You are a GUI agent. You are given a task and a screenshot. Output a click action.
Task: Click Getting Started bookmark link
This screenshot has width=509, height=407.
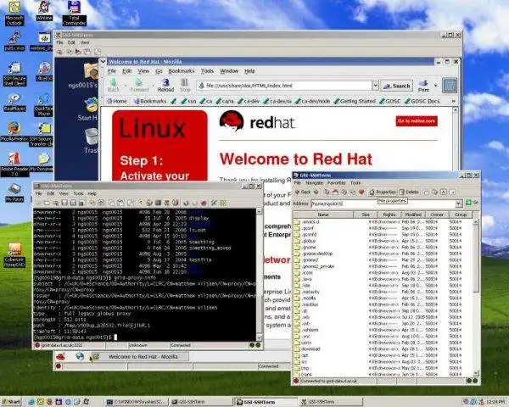pos(354,101)
